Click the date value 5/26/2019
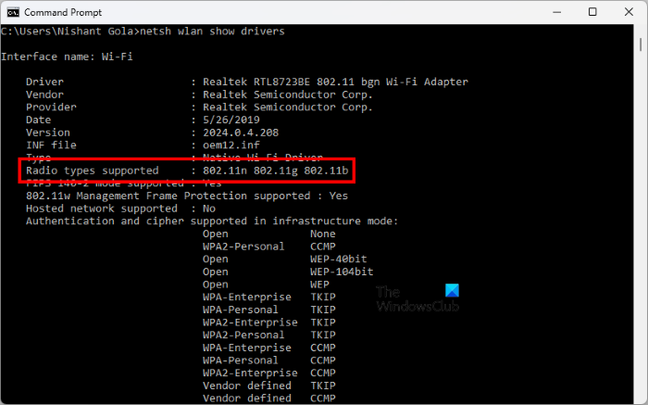 point(231,120)
